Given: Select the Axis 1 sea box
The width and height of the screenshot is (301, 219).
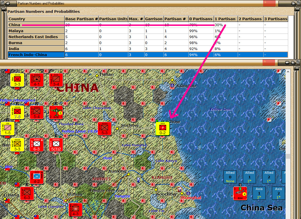Looking at the screenshot, I should 259,193.
